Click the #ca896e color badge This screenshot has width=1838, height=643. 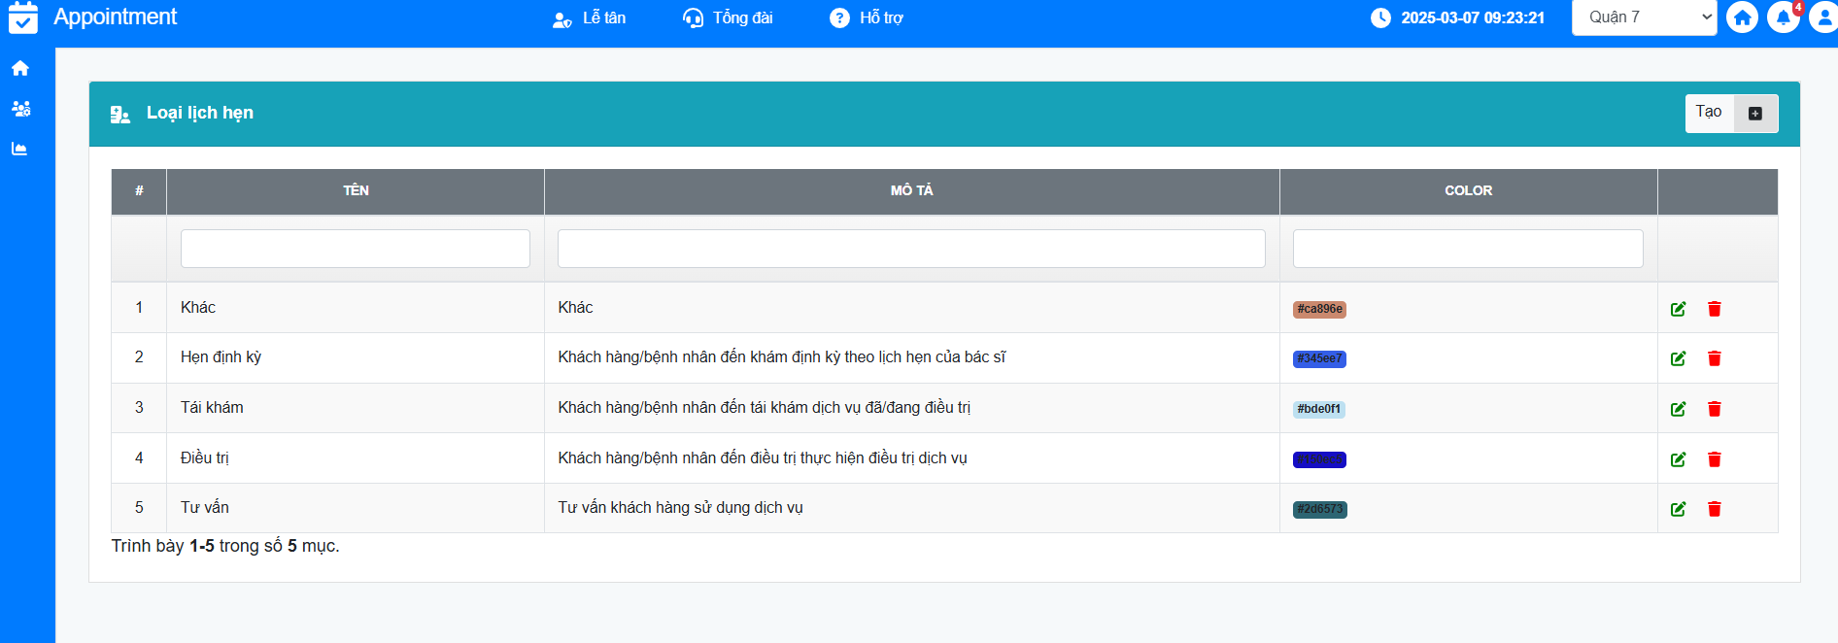pyautogui.click(x=1319, y=309)
